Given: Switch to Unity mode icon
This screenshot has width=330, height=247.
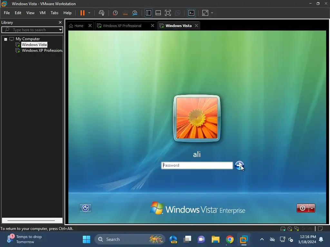Looking at the screenshot, I should point(178,13).
